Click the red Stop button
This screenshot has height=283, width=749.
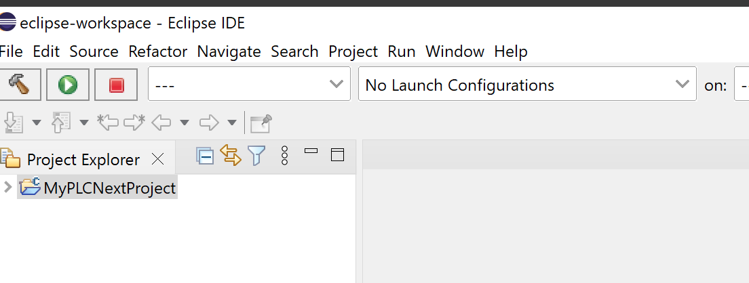coord(116,85)
